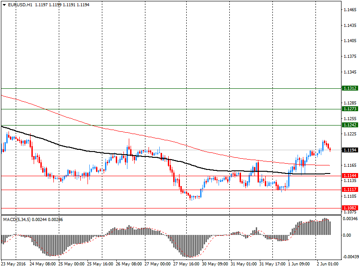Click the 1.1375 price scale value
This screenshot has width=359, height=269.
[350, 56]
